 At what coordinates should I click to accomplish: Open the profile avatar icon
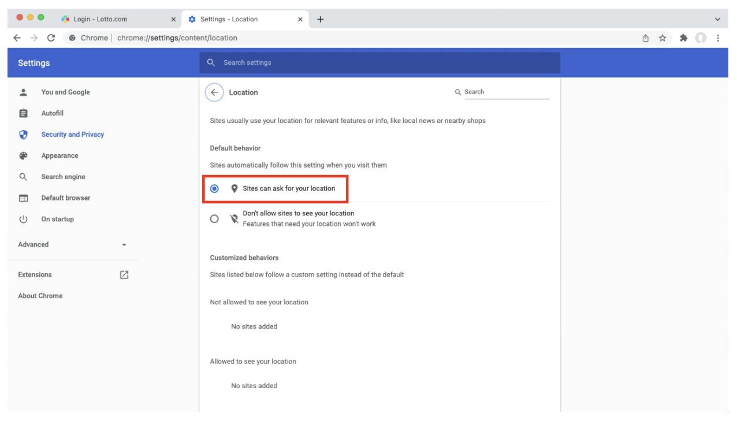coord(701,38)
